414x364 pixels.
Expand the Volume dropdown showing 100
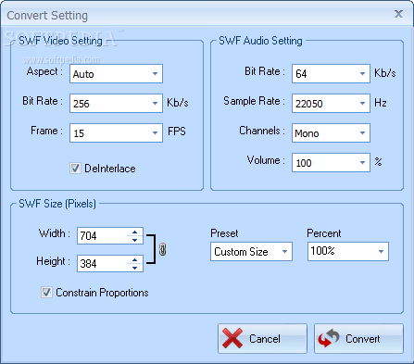(331, 162)
